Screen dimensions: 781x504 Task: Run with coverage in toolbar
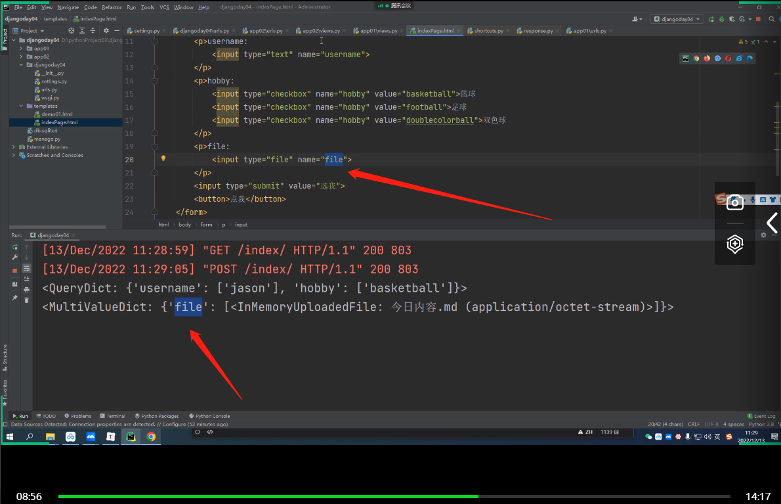(732, 19)
